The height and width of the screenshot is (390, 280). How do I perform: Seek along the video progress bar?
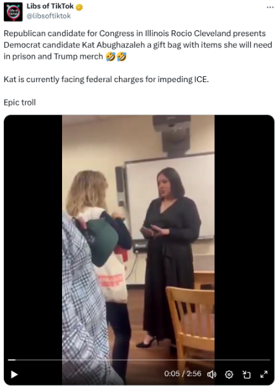coord(139,360)
